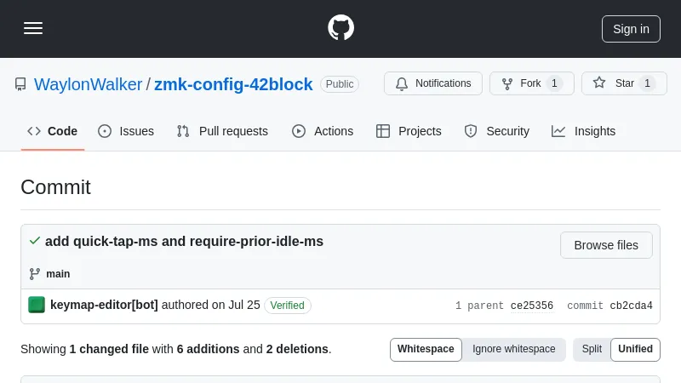The height and width of the screenshot is (383, 681).
Task: Open the Pull requests tab
Action: [x=222, y=131]
